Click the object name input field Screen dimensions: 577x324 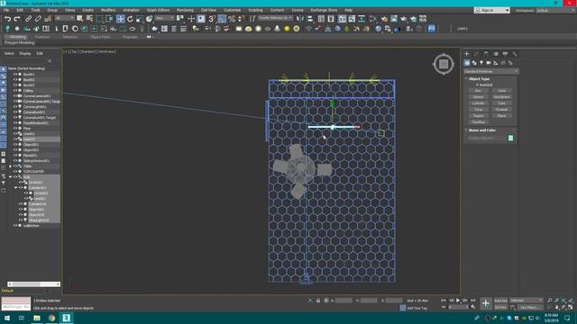[487, 138]
